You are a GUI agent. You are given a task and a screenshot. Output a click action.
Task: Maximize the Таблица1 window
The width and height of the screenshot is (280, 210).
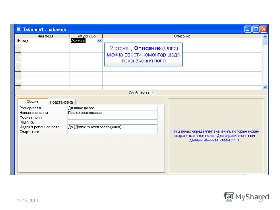pyautogui.click(x=256, y=29)
